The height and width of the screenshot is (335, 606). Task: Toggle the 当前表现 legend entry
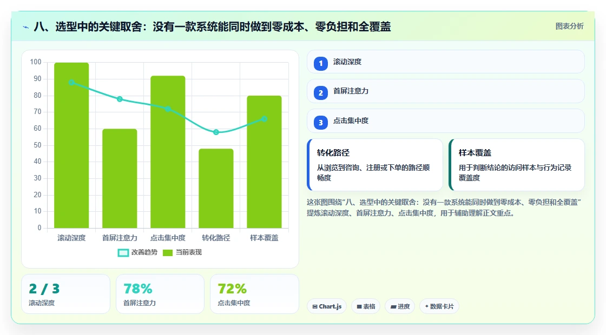coord(182,252)
